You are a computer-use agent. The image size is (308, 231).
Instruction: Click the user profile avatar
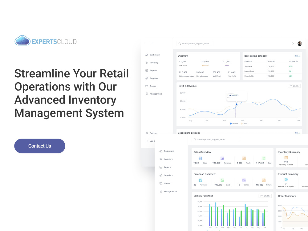point(300,44)
